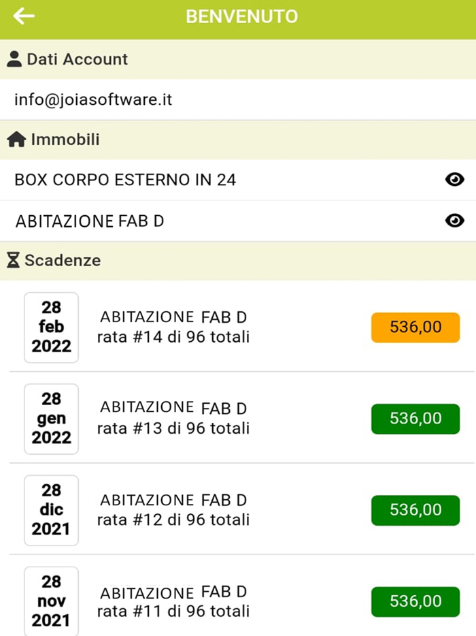476x636 pixels.
Task: Click the date badge 28 feb 2022
Action: [51, 327]
